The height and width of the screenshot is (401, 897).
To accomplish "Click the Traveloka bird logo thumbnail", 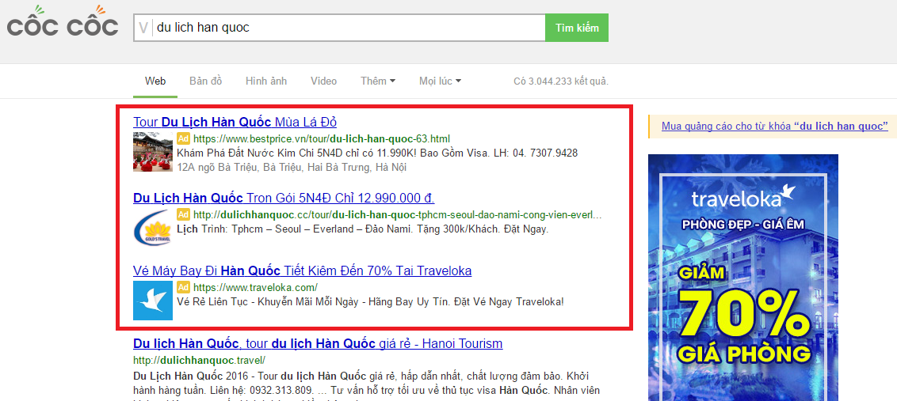I will [x=153, y=301].
